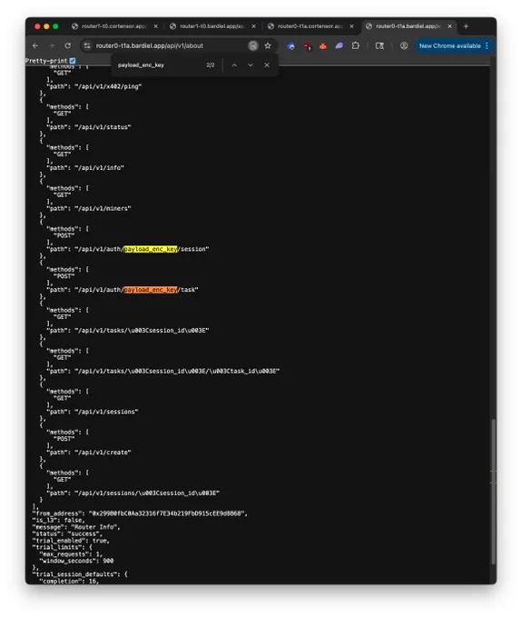Click the /api/v1/sessions session_id path line
This screenshot has height=618, width=522.
click(x=133, y=493)
